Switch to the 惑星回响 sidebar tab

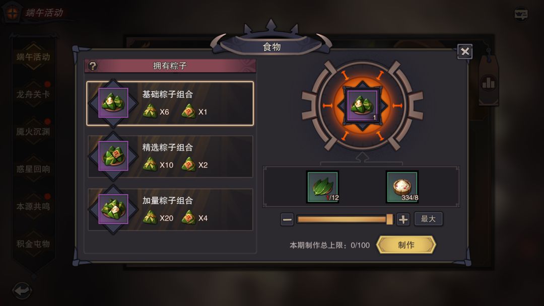33,169
